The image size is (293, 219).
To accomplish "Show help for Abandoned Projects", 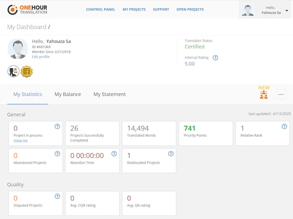I will point(57,153).
